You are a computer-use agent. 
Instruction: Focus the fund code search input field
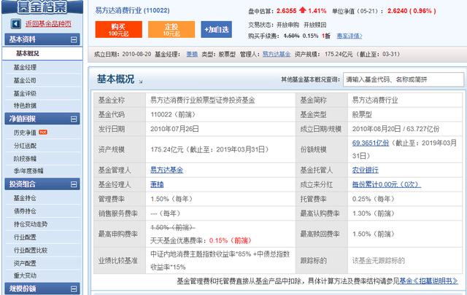404,79
